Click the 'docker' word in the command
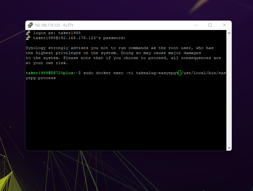The image size is (253, 191). pos(103,73)
